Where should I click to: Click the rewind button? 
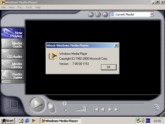pos(103,110)
